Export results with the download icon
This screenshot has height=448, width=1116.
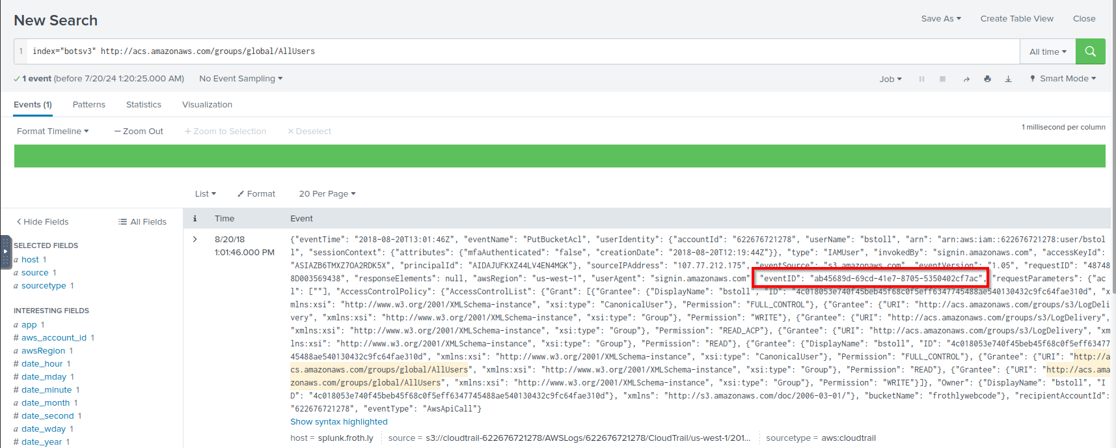click(x=1008, y=79)
